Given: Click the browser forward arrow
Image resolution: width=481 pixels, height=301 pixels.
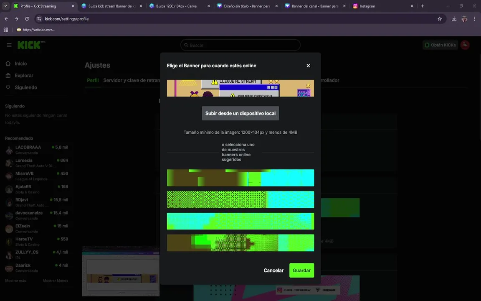Looking at the screenshot, I should [x=17, y=19].
